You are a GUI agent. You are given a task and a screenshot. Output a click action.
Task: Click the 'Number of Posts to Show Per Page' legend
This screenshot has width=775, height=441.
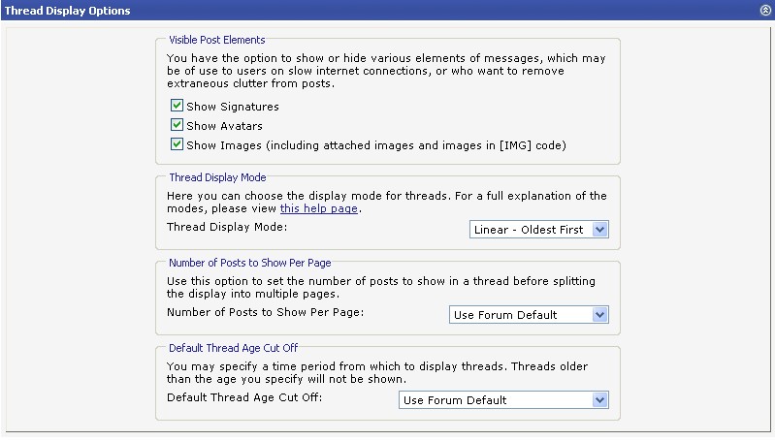pos(250,263)
